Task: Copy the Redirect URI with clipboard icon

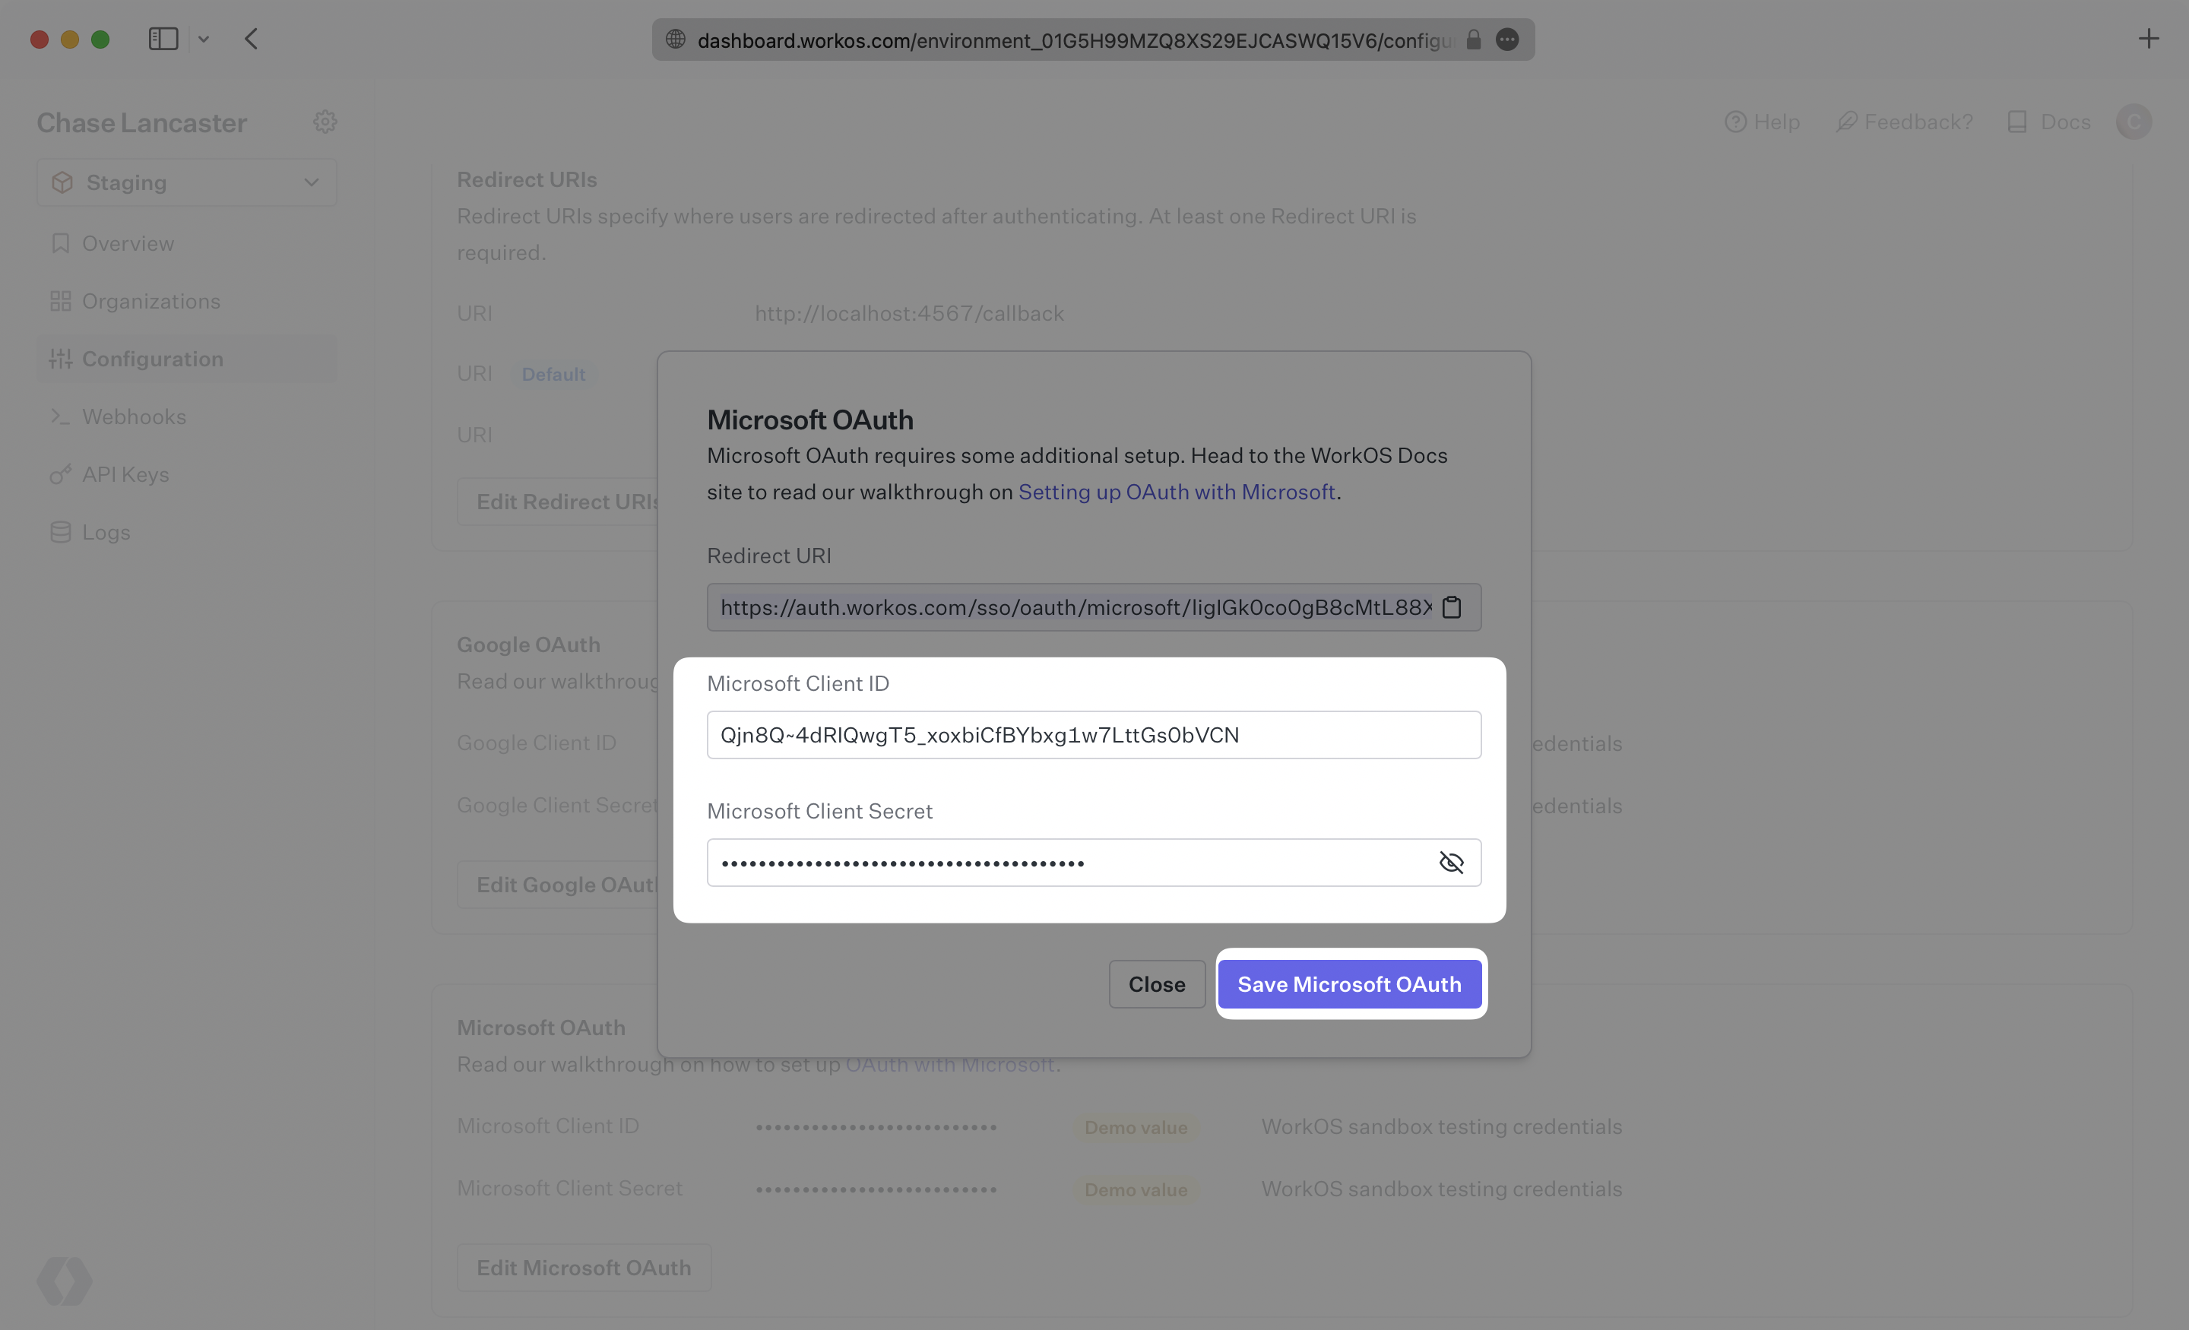Action: click(x=1452, y=608)
